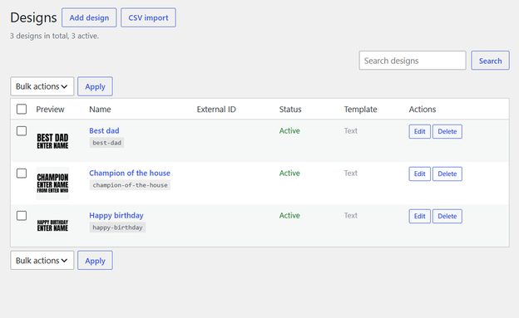Click the Best dad preview thumbnail
Image resolution: width=519 pixels, height=318 pixels.
pos(52,141)
